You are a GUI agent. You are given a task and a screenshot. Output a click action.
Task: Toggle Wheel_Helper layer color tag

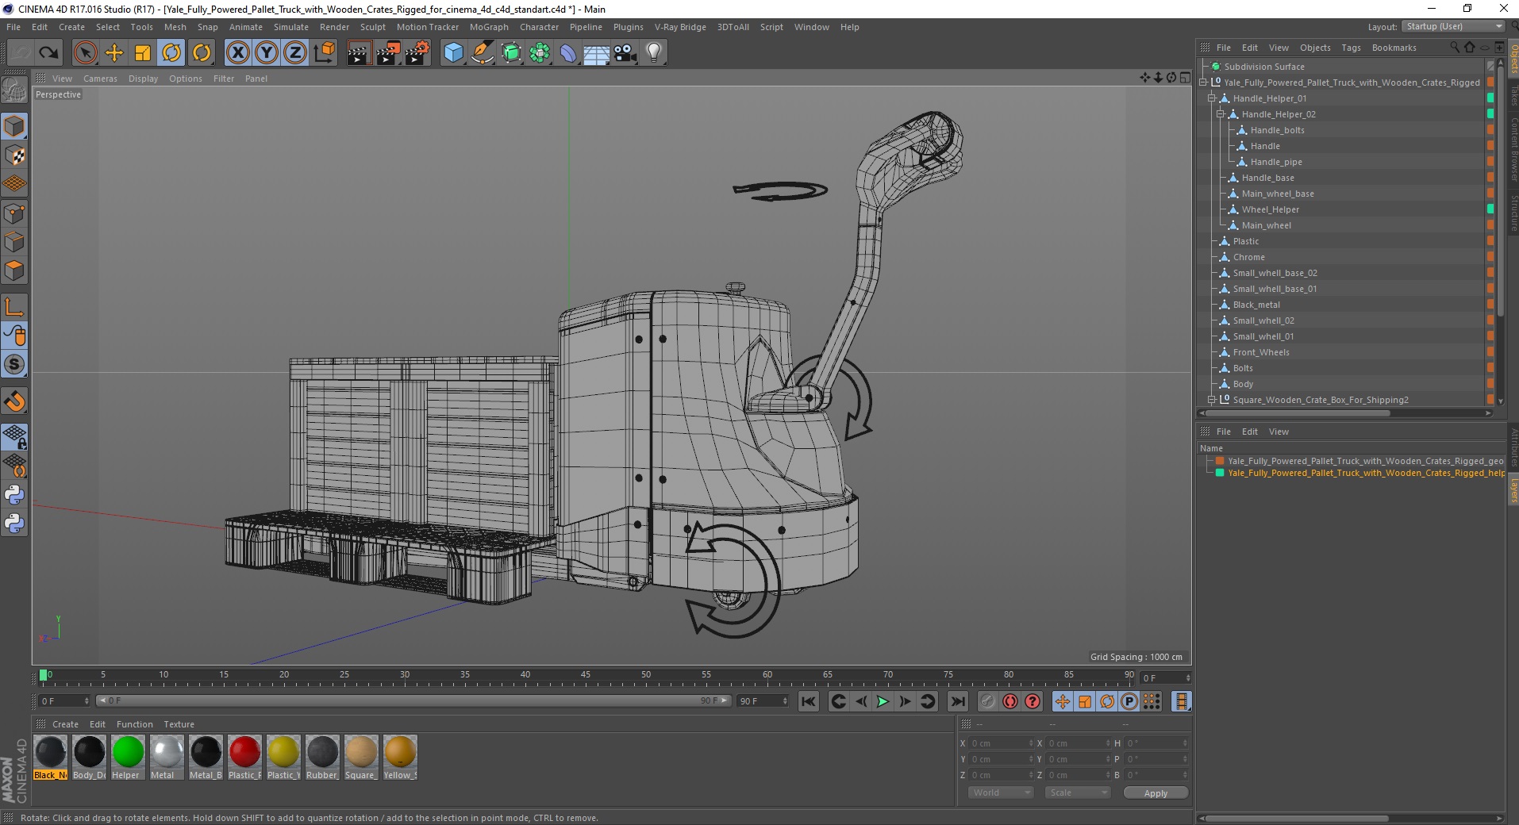tap(1490, 209)
